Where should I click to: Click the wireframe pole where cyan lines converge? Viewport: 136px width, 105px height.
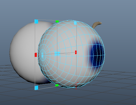coord(42,56)
